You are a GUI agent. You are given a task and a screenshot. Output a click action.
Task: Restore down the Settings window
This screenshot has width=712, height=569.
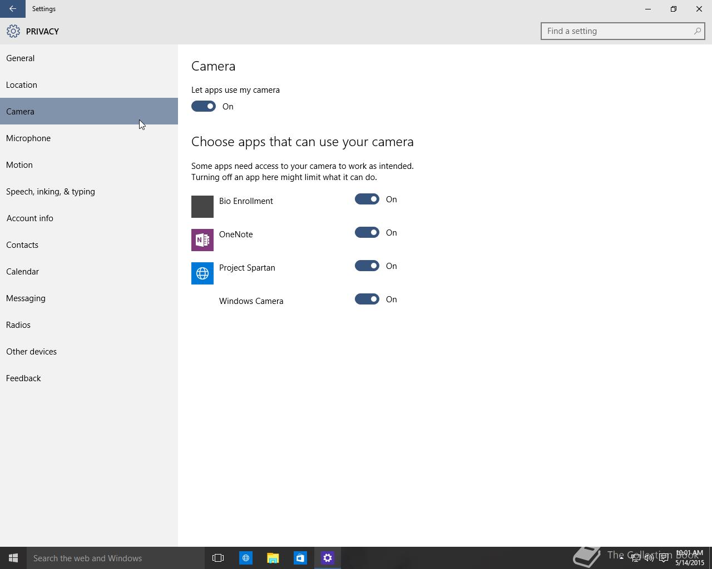point(674,9)
